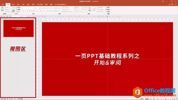This screenshot has width=178, height=100.
Task: Open the font size combo box
Action: pos(36,8)
